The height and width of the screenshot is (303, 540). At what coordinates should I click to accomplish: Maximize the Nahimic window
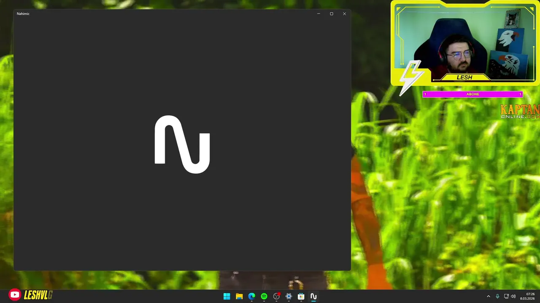[x=332, y=13]
